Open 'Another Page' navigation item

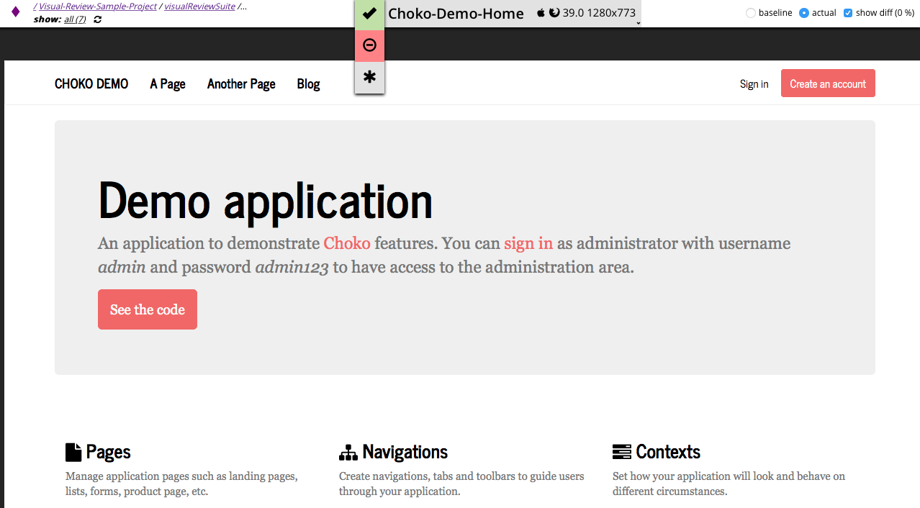click(x=241, y=84)
